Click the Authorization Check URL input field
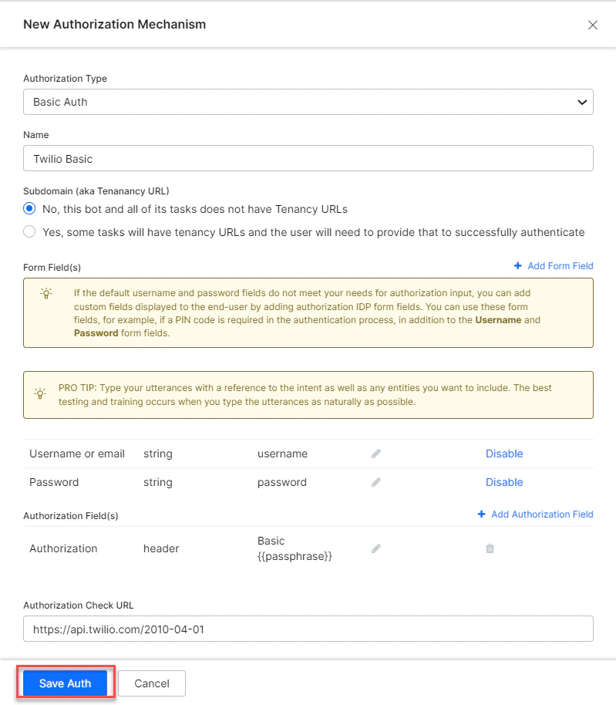616x705 pixels. (308, 629)
